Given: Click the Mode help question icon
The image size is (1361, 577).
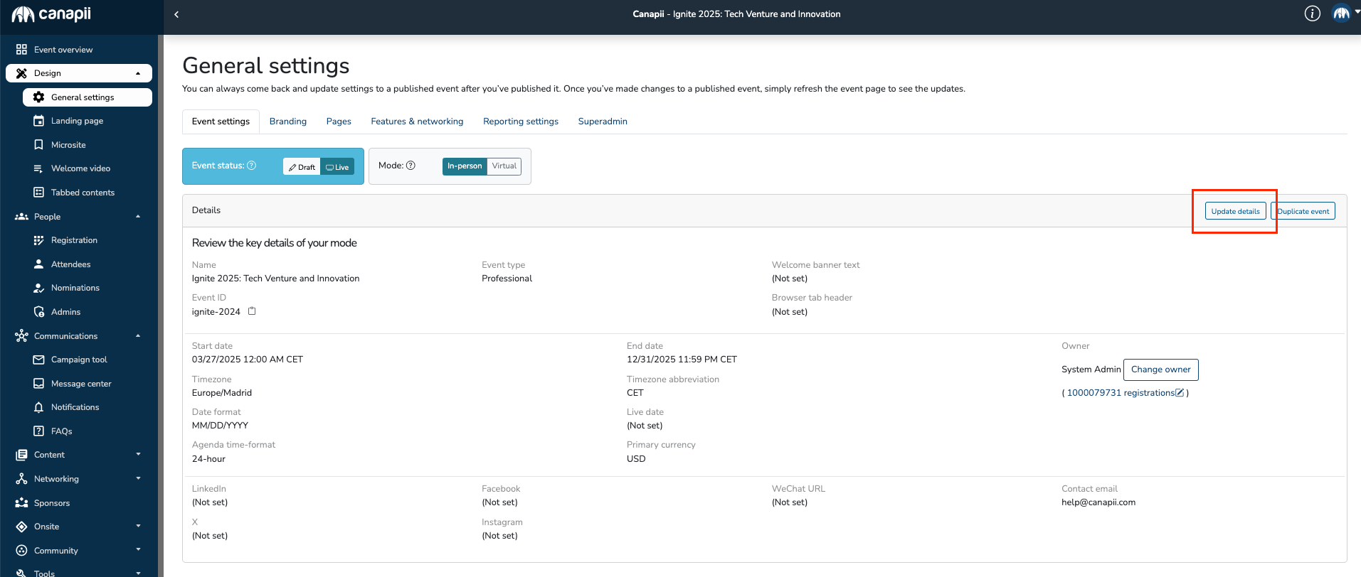Looking at the screenshot, I should [411, 166].
